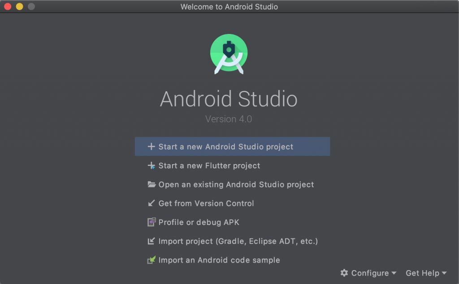Click the Configure gear icon
This screenshot has height=284, width=459.
click(344, 273)
